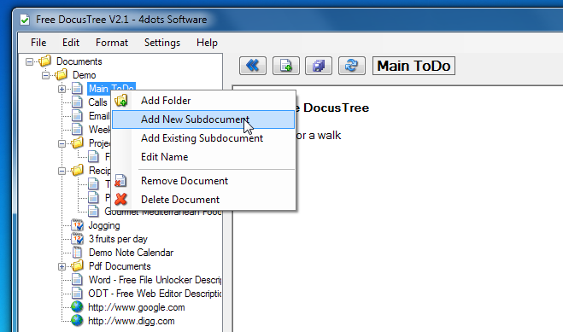Screen dimensions: 563x332
Task: Click the Jogging calendar icon
Action: (77, 225)
